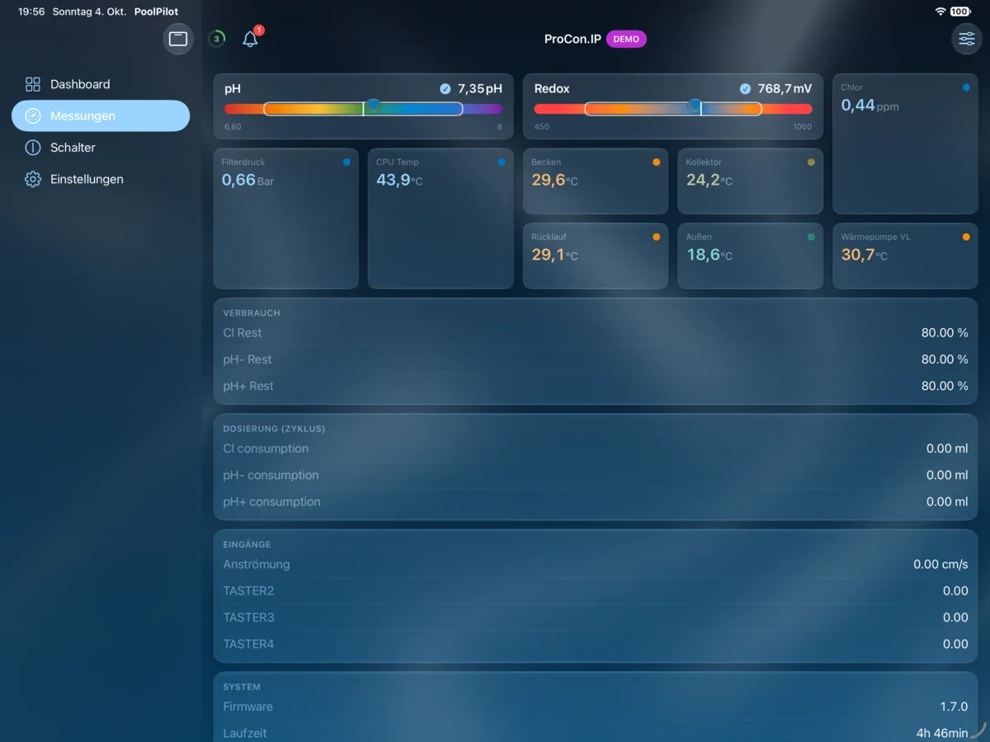The width and height of the screenshot is (990, 742).
Task: Select the Cl consumption row
Action: [596, 448]
